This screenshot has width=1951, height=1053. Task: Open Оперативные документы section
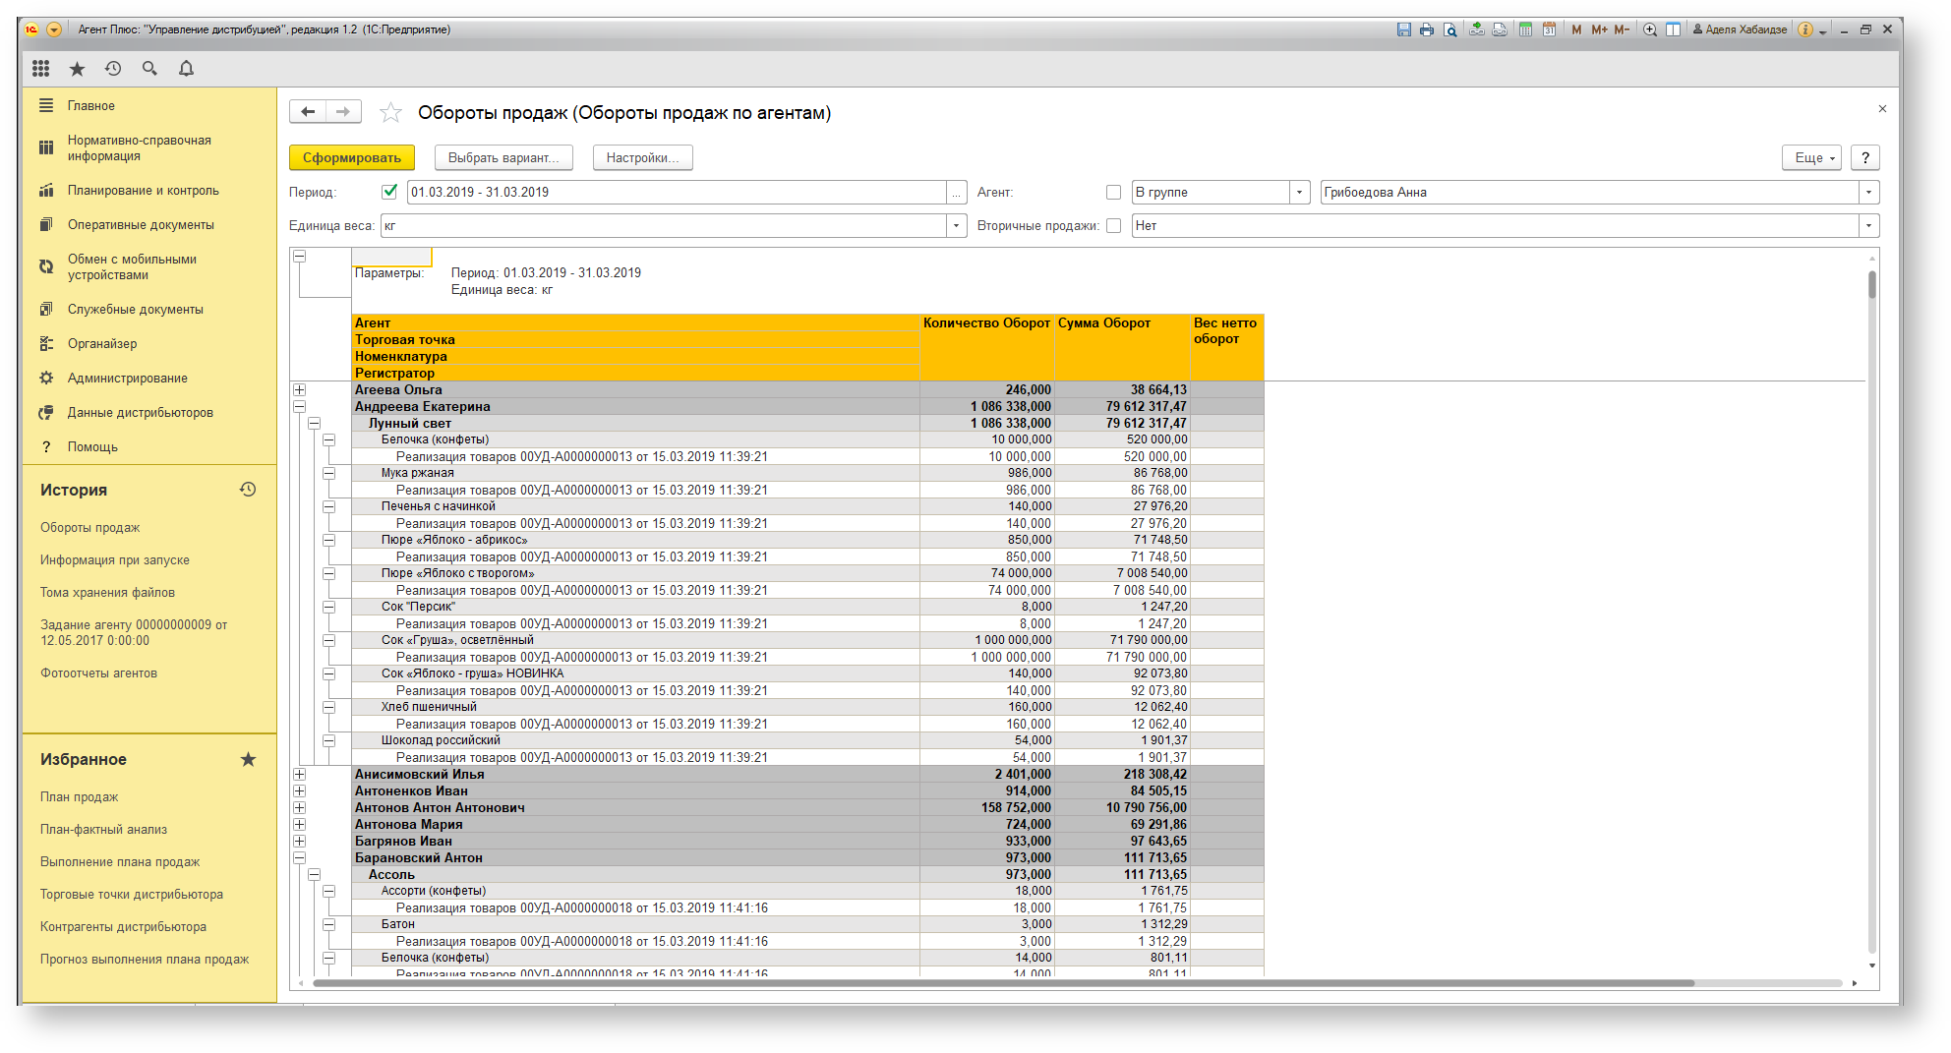click(x=141, y=225)
